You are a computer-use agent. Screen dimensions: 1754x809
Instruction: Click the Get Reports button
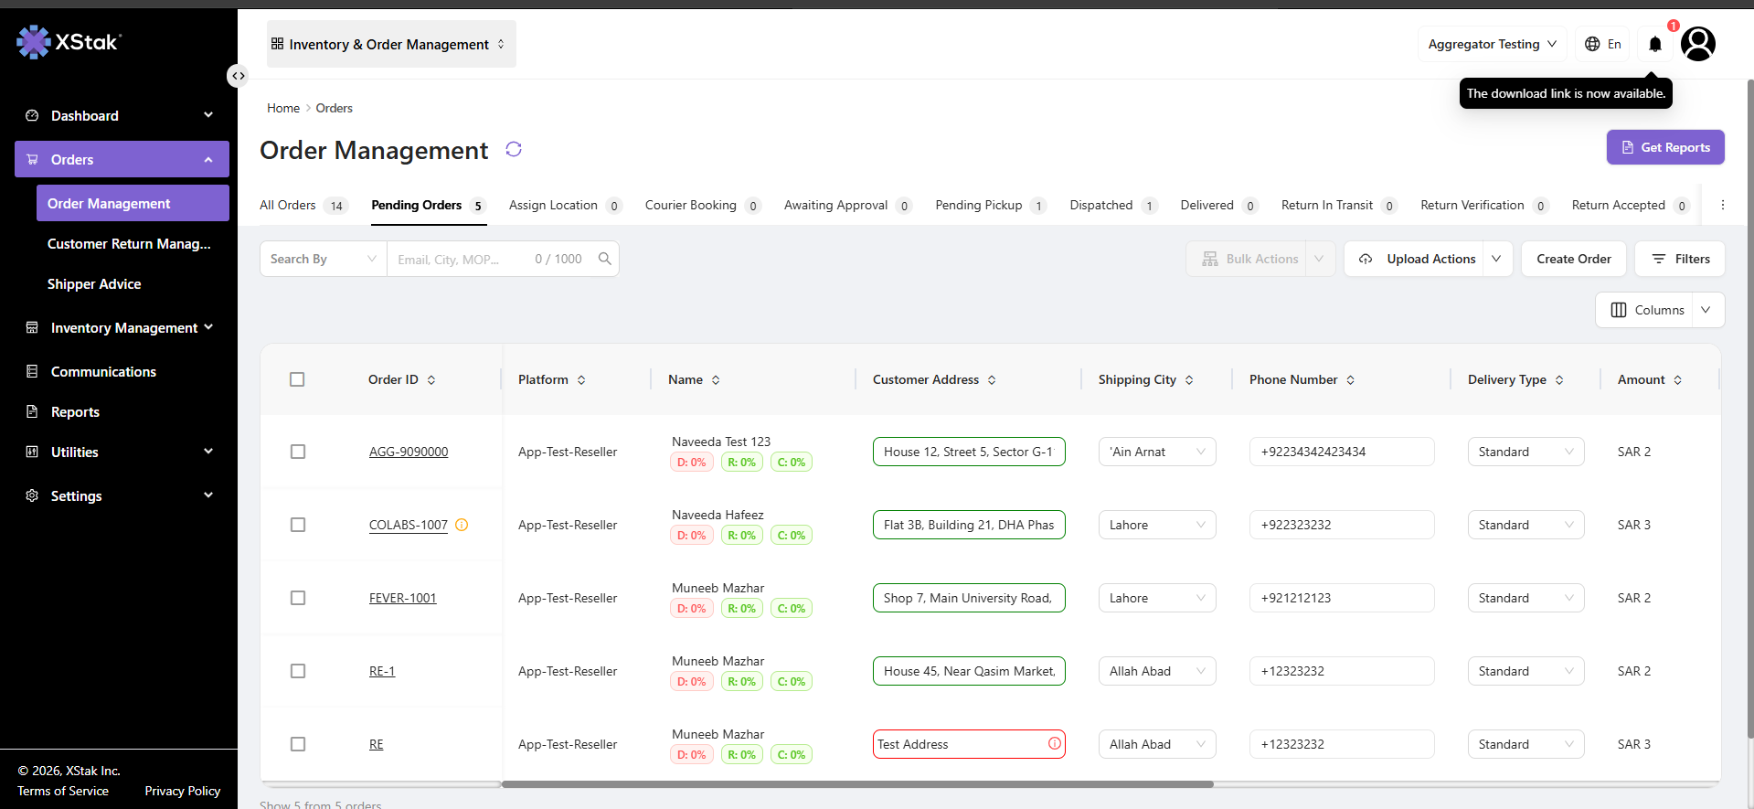coord(1665,147)
